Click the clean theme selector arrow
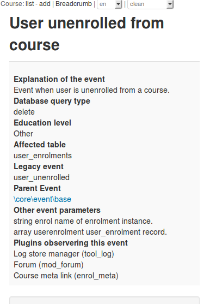This screenshot has height=304, width=210. [170, 4]
